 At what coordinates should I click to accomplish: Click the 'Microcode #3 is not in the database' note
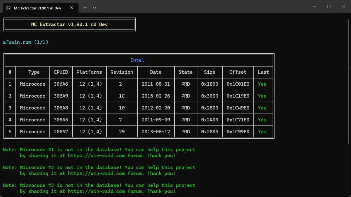point(99,188)
